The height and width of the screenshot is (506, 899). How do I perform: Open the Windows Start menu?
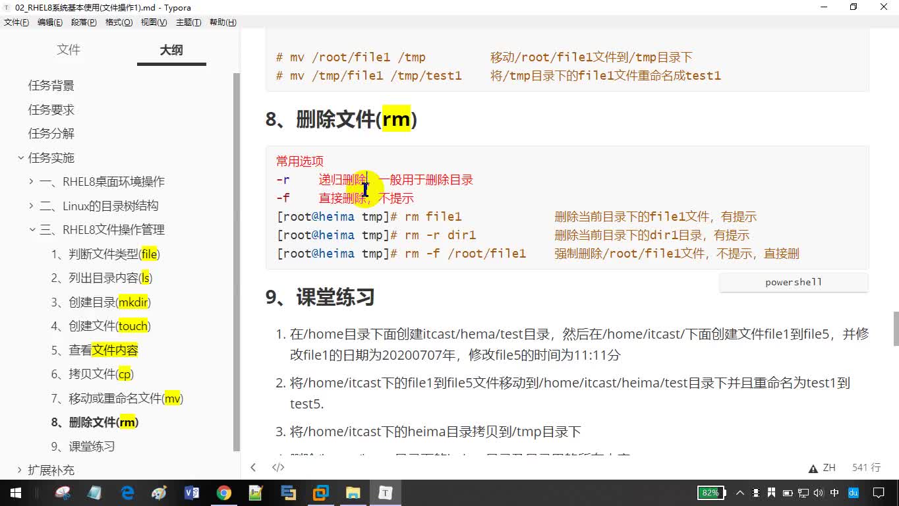tap(14, 493)
